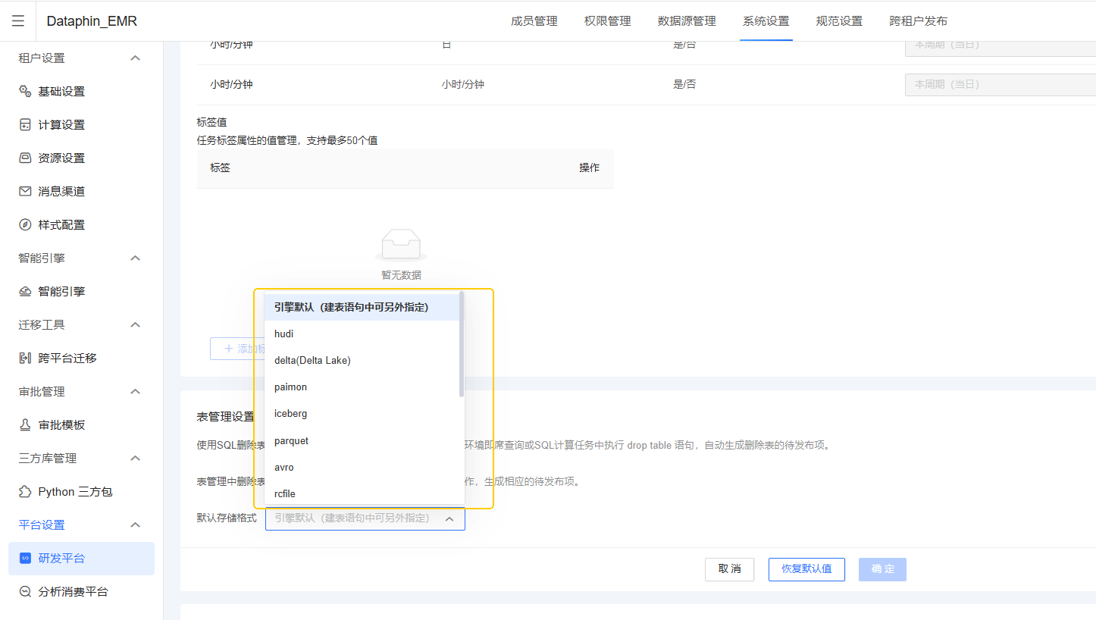Select 引擎默认 option in dropdown list

pyautogui.click(x=362, y=307)
